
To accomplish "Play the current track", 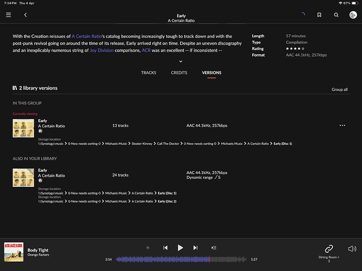I will 180,248.
